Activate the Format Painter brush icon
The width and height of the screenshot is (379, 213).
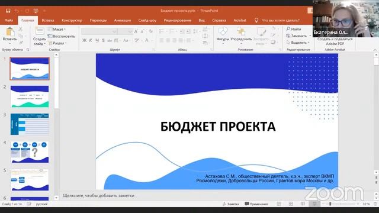click(x=21, y=43)
